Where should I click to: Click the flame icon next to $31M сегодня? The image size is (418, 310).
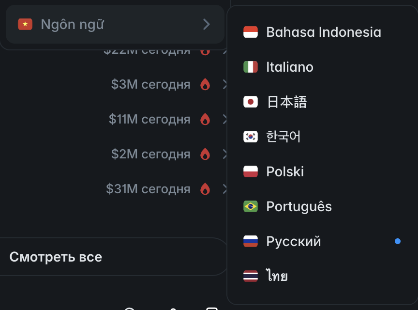205,189
